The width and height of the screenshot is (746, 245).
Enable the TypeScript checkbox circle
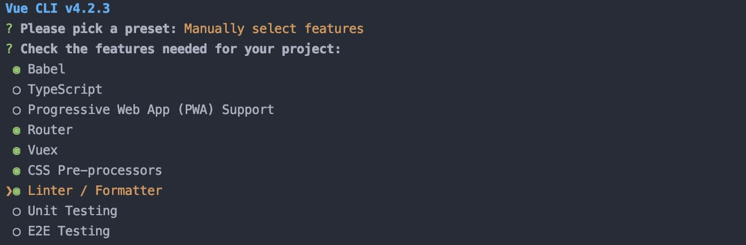tap(17, 90)
